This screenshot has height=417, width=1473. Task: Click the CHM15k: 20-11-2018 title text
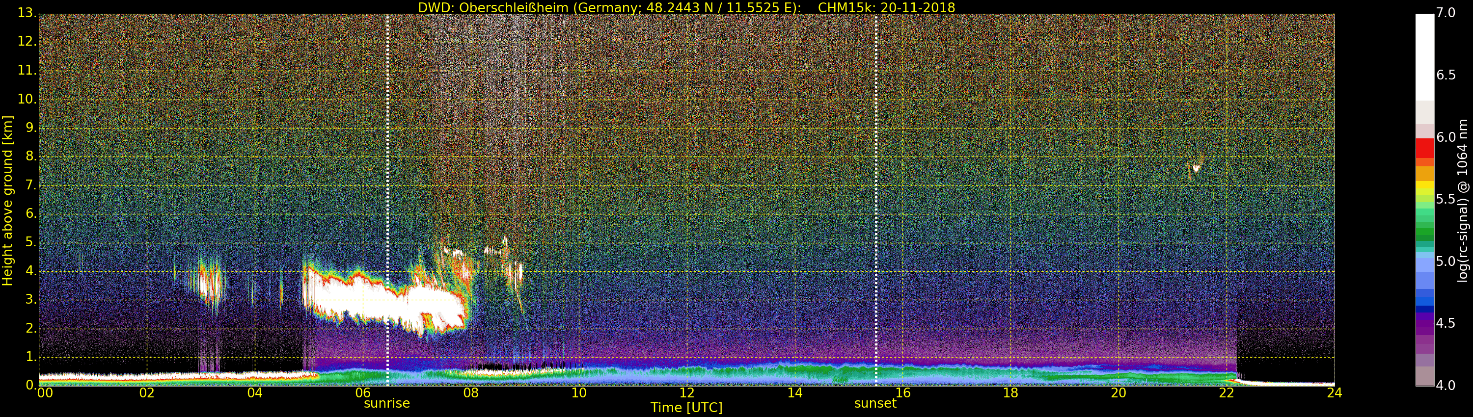click(886, 7)
